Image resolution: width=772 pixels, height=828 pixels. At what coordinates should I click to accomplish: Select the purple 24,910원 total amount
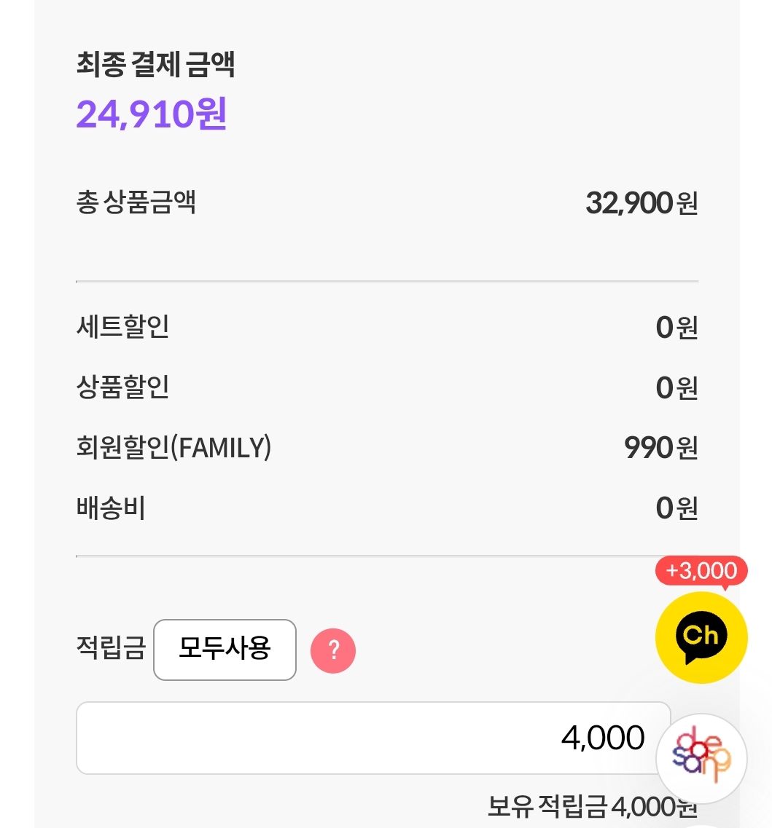pyautogui.click(x=152, y=114)
